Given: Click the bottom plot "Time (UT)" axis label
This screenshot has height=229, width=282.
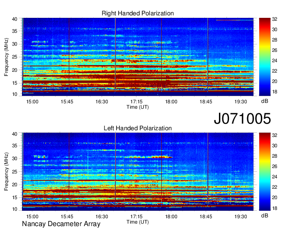Looking at the screenshot, I should point(138,222).
